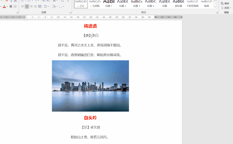Open shading color dropdown arrow
Screen dimensions: 233x144
tap(57, 7)
